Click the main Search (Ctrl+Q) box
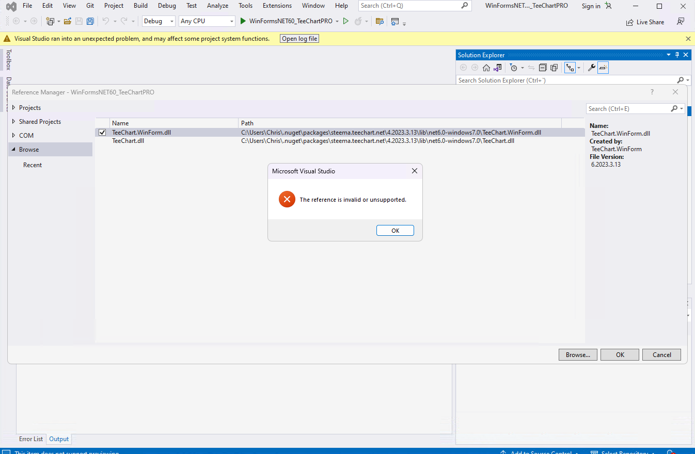Viewport: 695px width, 454px height. [x=415, y=6]
